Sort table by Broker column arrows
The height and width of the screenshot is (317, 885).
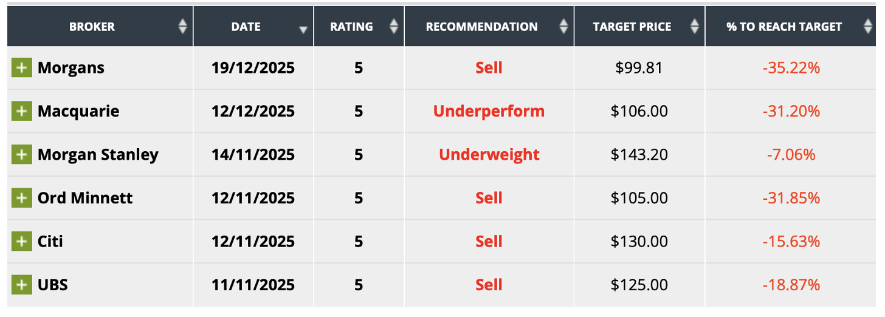coord(182,27)
